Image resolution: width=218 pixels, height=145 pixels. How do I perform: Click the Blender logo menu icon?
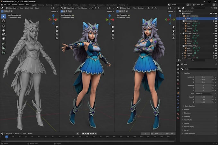pos(2,5)
